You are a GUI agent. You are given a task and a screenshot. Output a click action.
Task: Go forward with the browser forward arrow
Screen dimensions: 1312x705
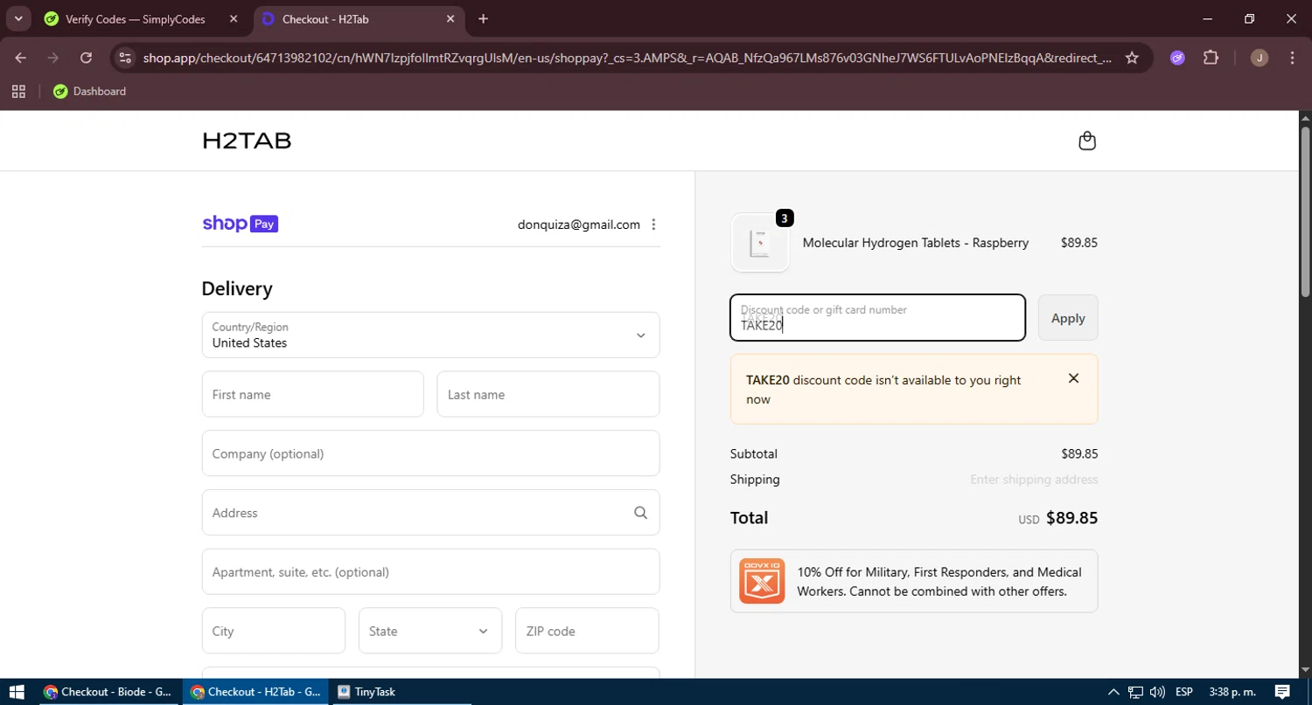coord(53,58)
